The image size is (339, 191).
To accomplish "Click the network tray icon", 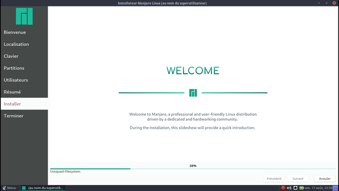I will pyautogui.click(x=295, y=188).
